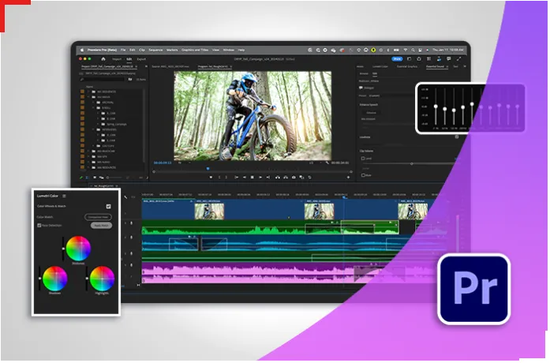Open the Window menu
This screenshot has height=363, width=550.
click(x=228, y=51)
